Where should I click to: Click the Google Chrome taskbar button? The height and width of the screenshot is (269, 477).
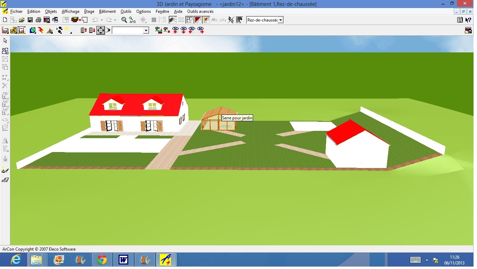pos(102,260)
